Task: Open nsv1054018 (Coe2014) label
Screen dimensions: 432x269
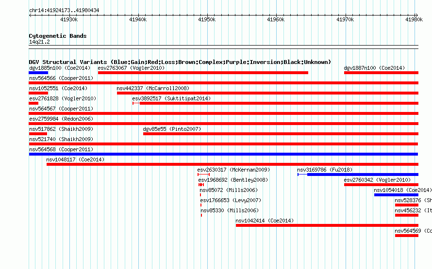Action: tap(403, 190)
